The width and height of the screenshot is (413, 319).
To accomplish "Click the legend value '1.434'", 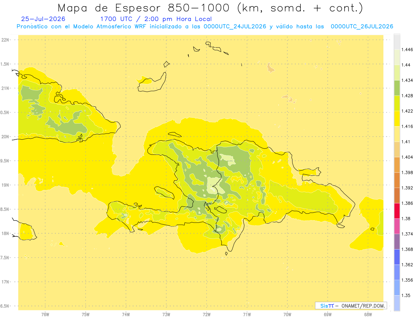I will (x=407, y=80).
